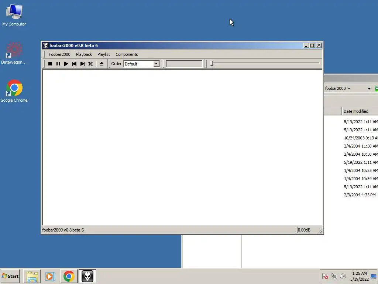This screenshot has width=378, height=284.
Task: Open the Components menu
Action: pos(127,54)
